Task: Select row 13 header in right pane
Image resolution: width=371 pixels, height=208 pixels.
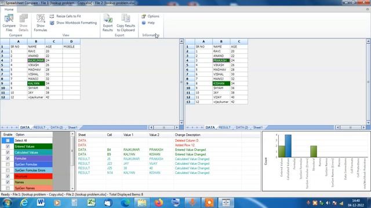Action: coord(190,102)
